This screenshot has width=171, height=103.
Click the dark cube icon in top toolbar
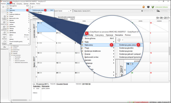coord(148,7)
